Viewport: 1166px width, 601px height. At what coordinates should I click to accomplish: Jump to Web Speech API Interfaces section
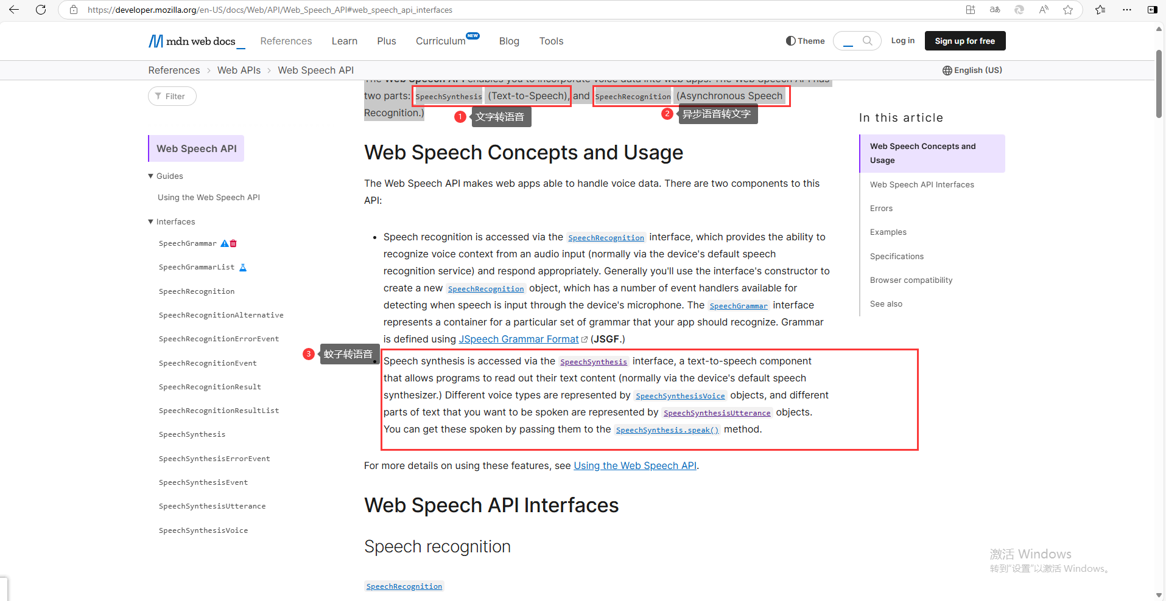point(922,184)
